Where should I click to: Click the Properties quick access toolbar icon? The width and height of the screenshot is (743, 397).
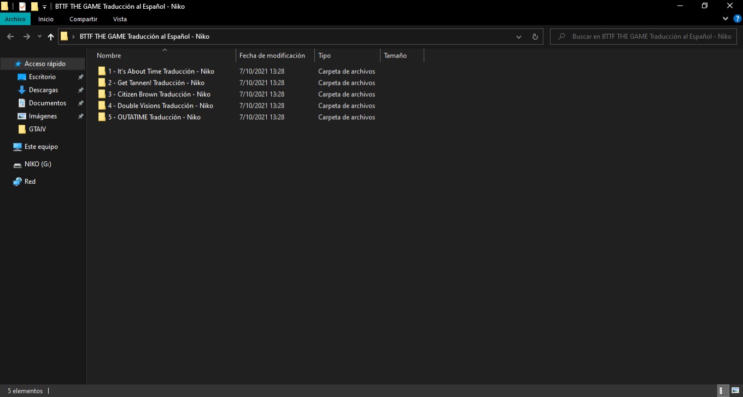tap(22, 7)
